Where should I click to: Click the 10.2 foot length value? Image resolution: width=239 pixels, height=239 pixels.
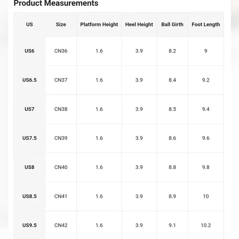click(x=206, y=225)
